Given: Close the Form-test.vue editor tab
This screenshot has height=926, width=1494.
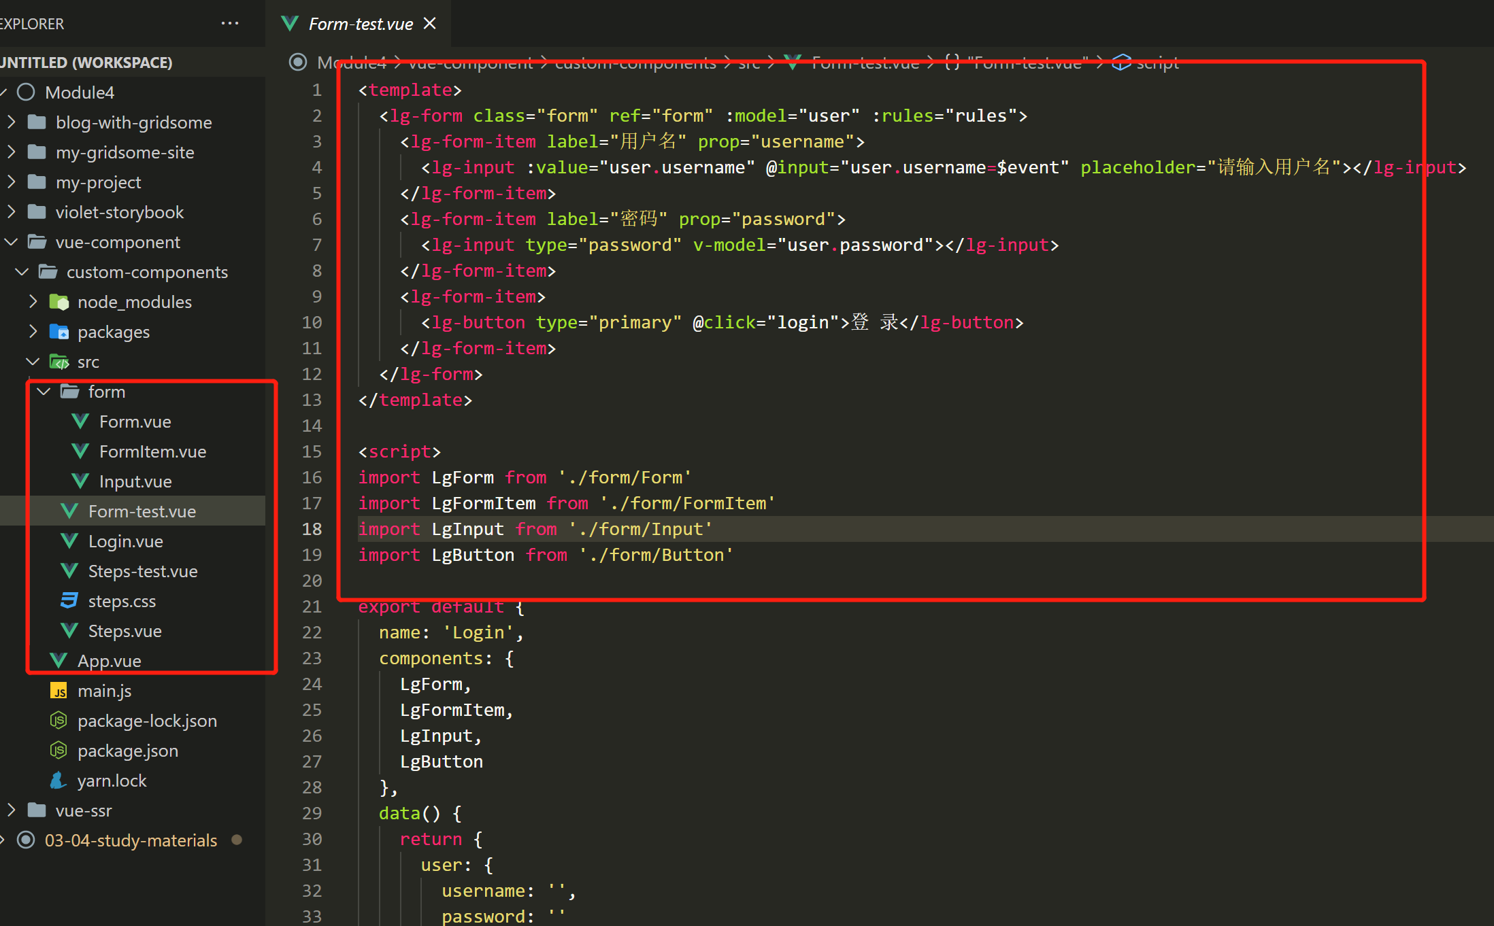Looking at the screenshot, I should [x=429, y=23].
